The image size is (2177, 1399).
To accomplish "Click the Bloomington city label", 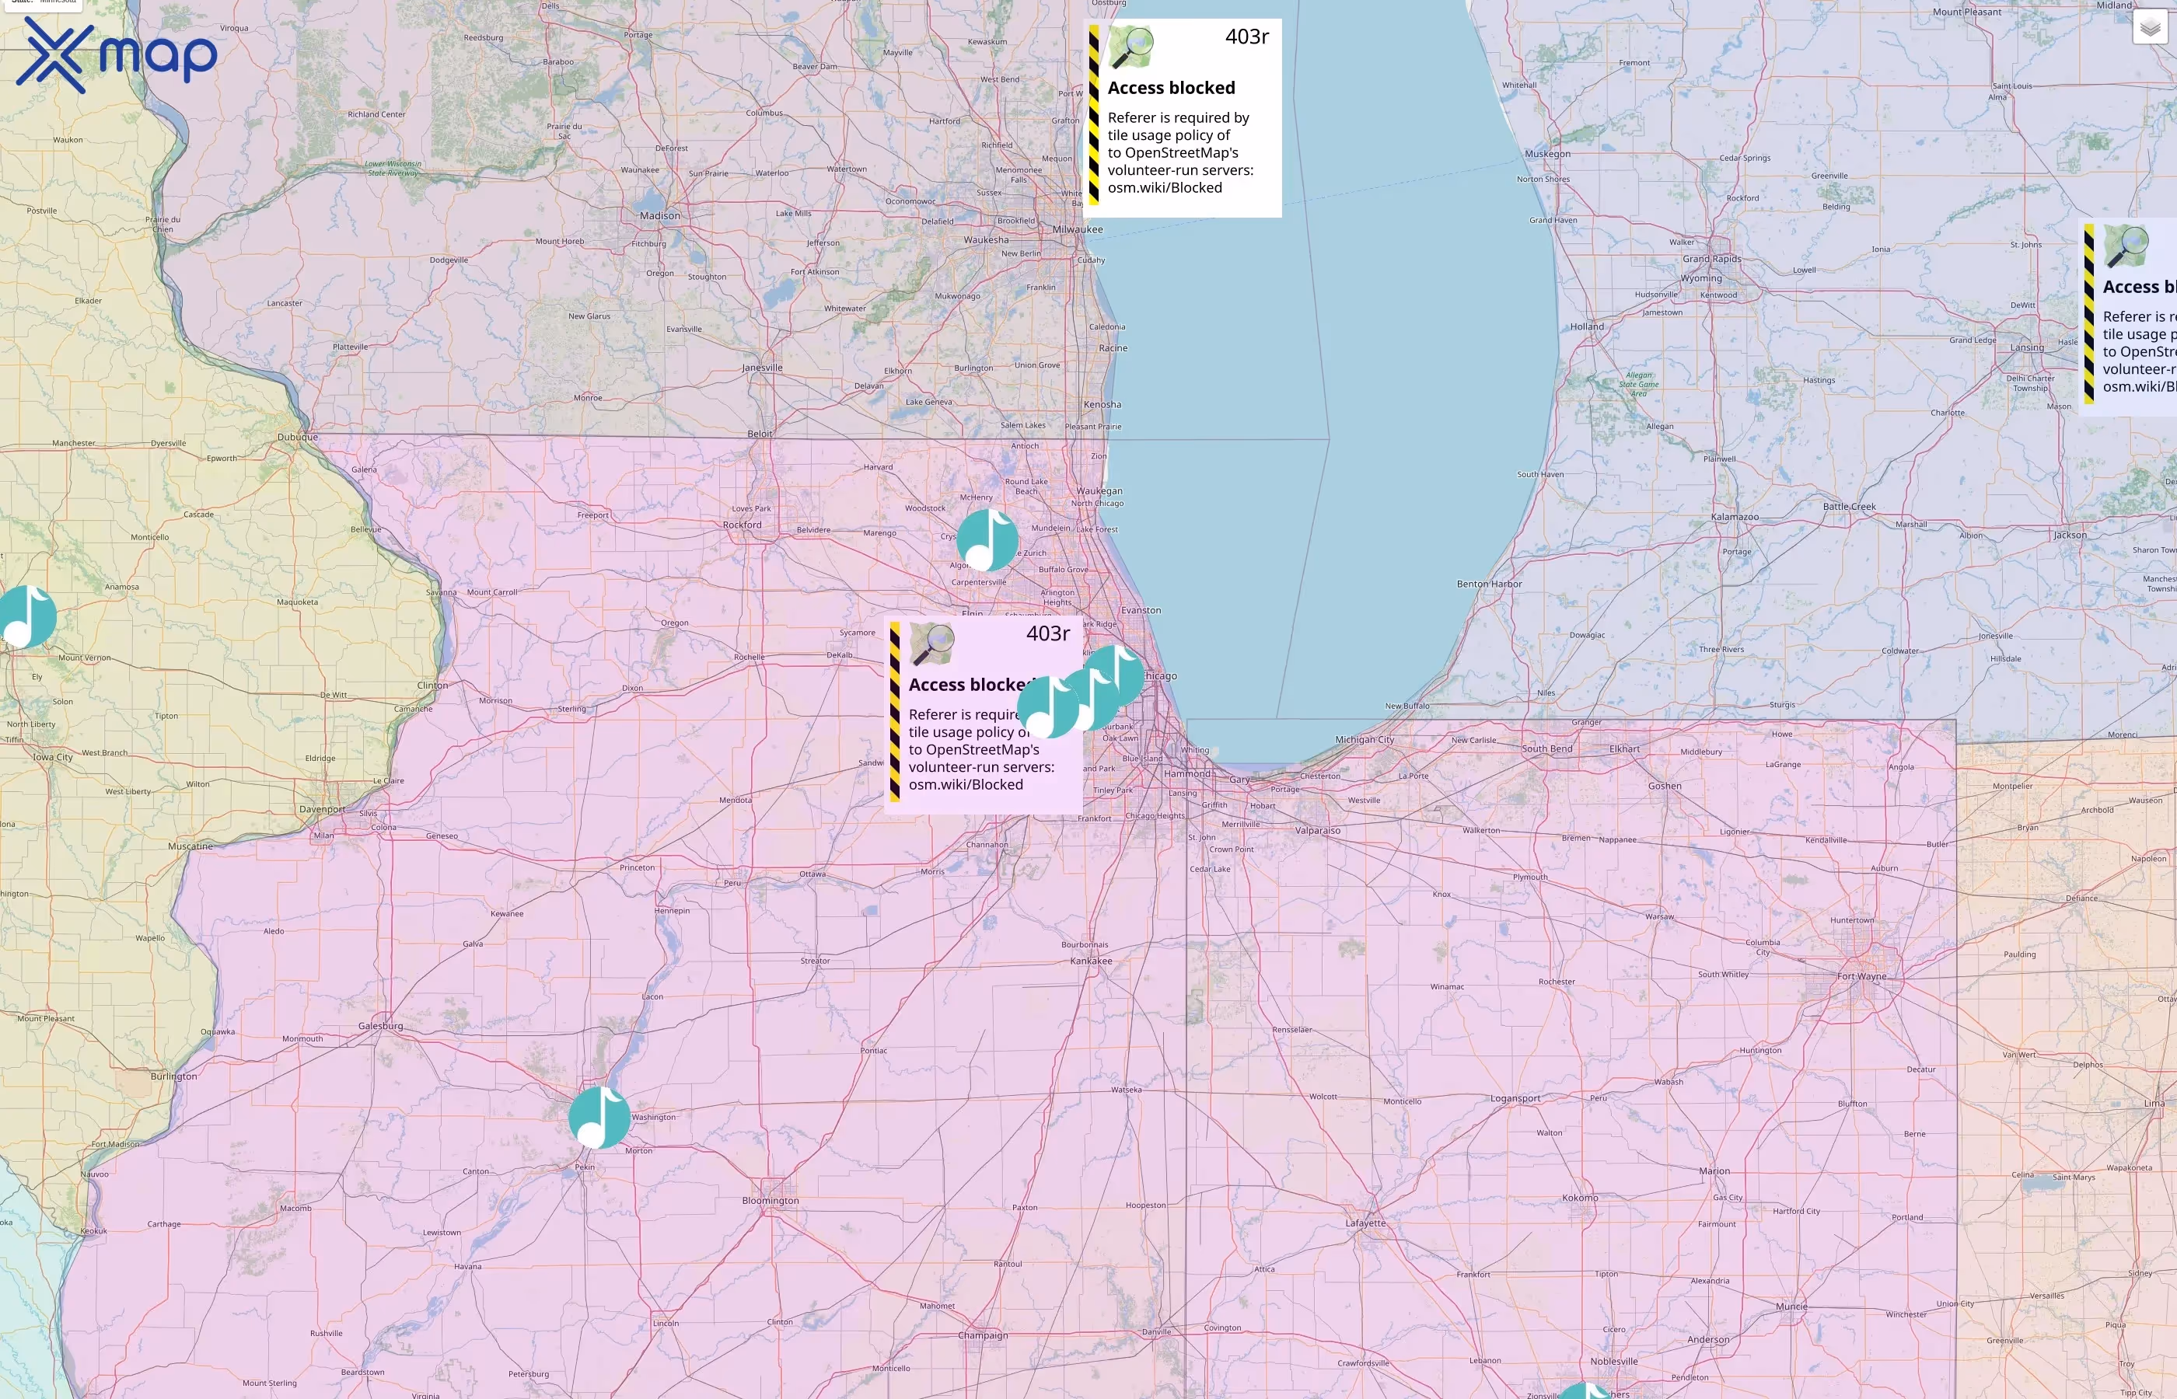I will click(x=771, y=1201).
